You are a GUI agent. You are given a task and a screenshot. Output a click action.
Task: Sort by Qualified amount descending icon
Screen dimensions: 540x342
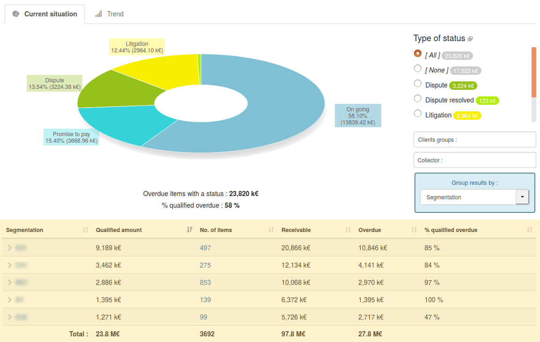[x=189, y=230]
